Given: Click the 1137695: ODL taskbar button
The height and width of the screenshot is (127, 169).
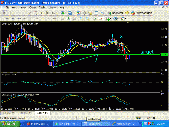Looking at the screenshot, I should click(39, 124).
